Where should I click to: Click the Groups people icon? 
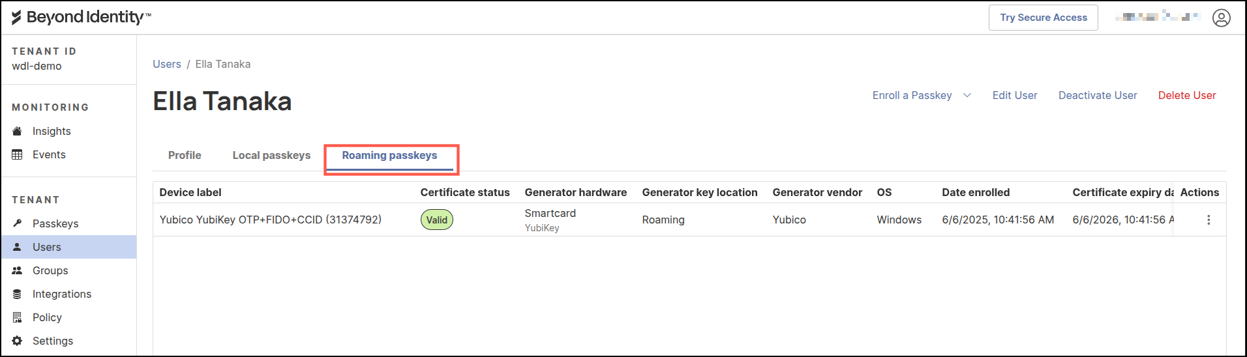(x=17, y=270)
